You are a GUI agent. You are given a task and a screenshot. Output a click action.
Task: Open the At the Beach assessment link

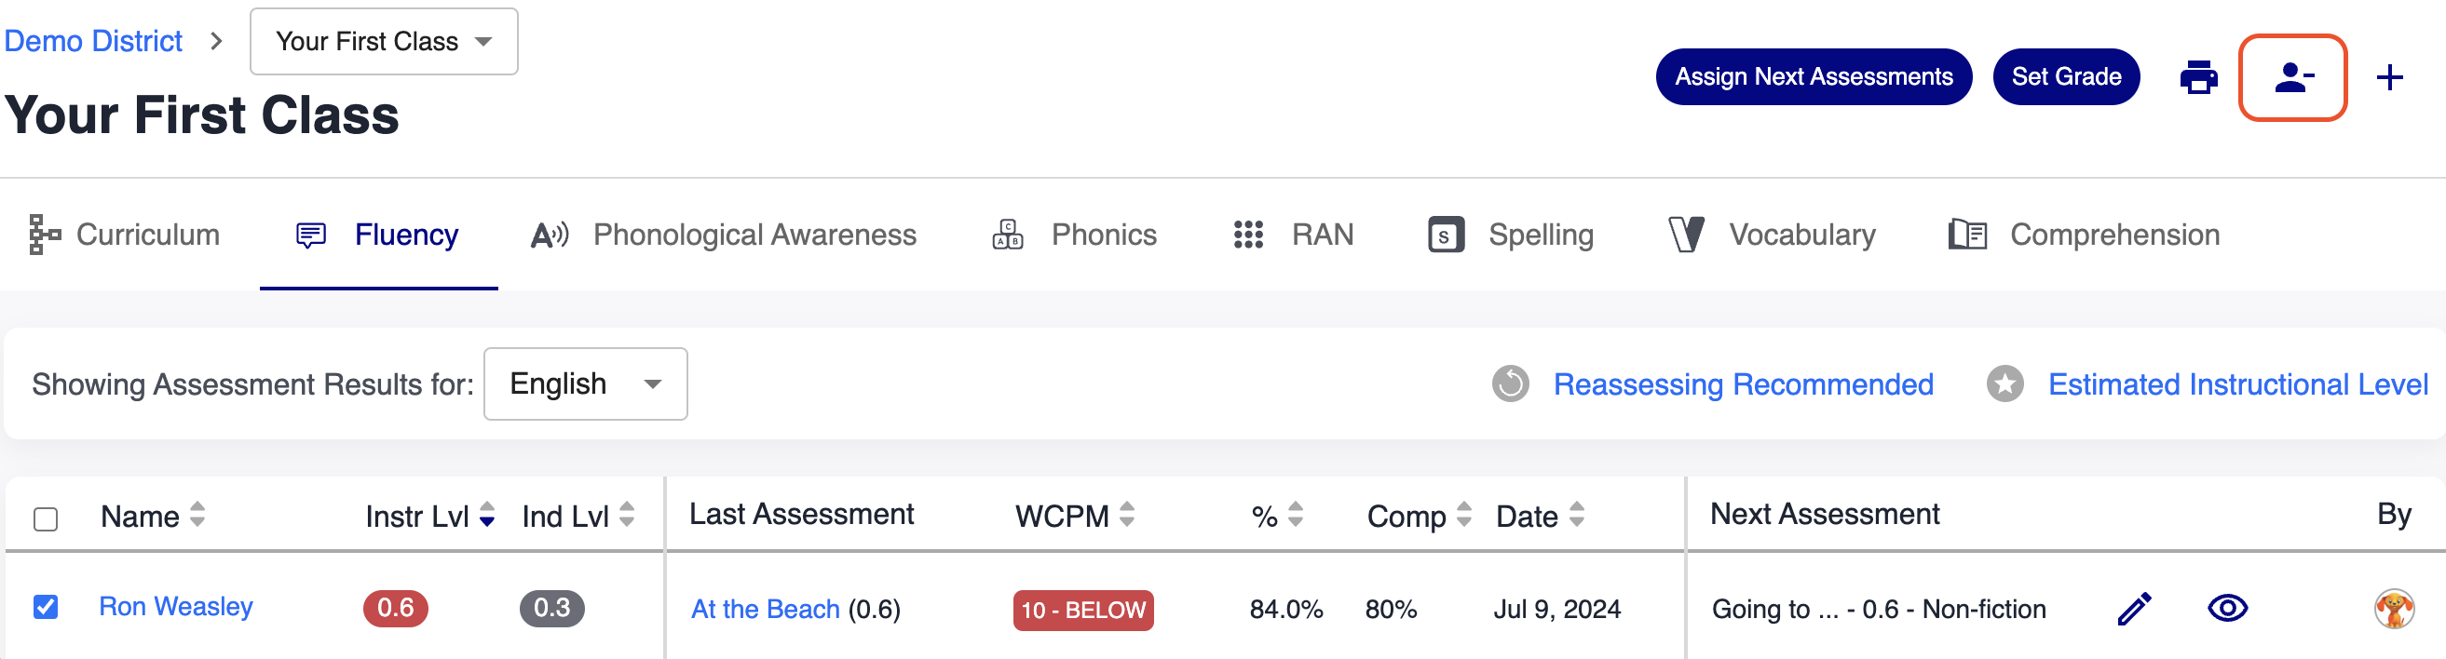tap(765, 609)
